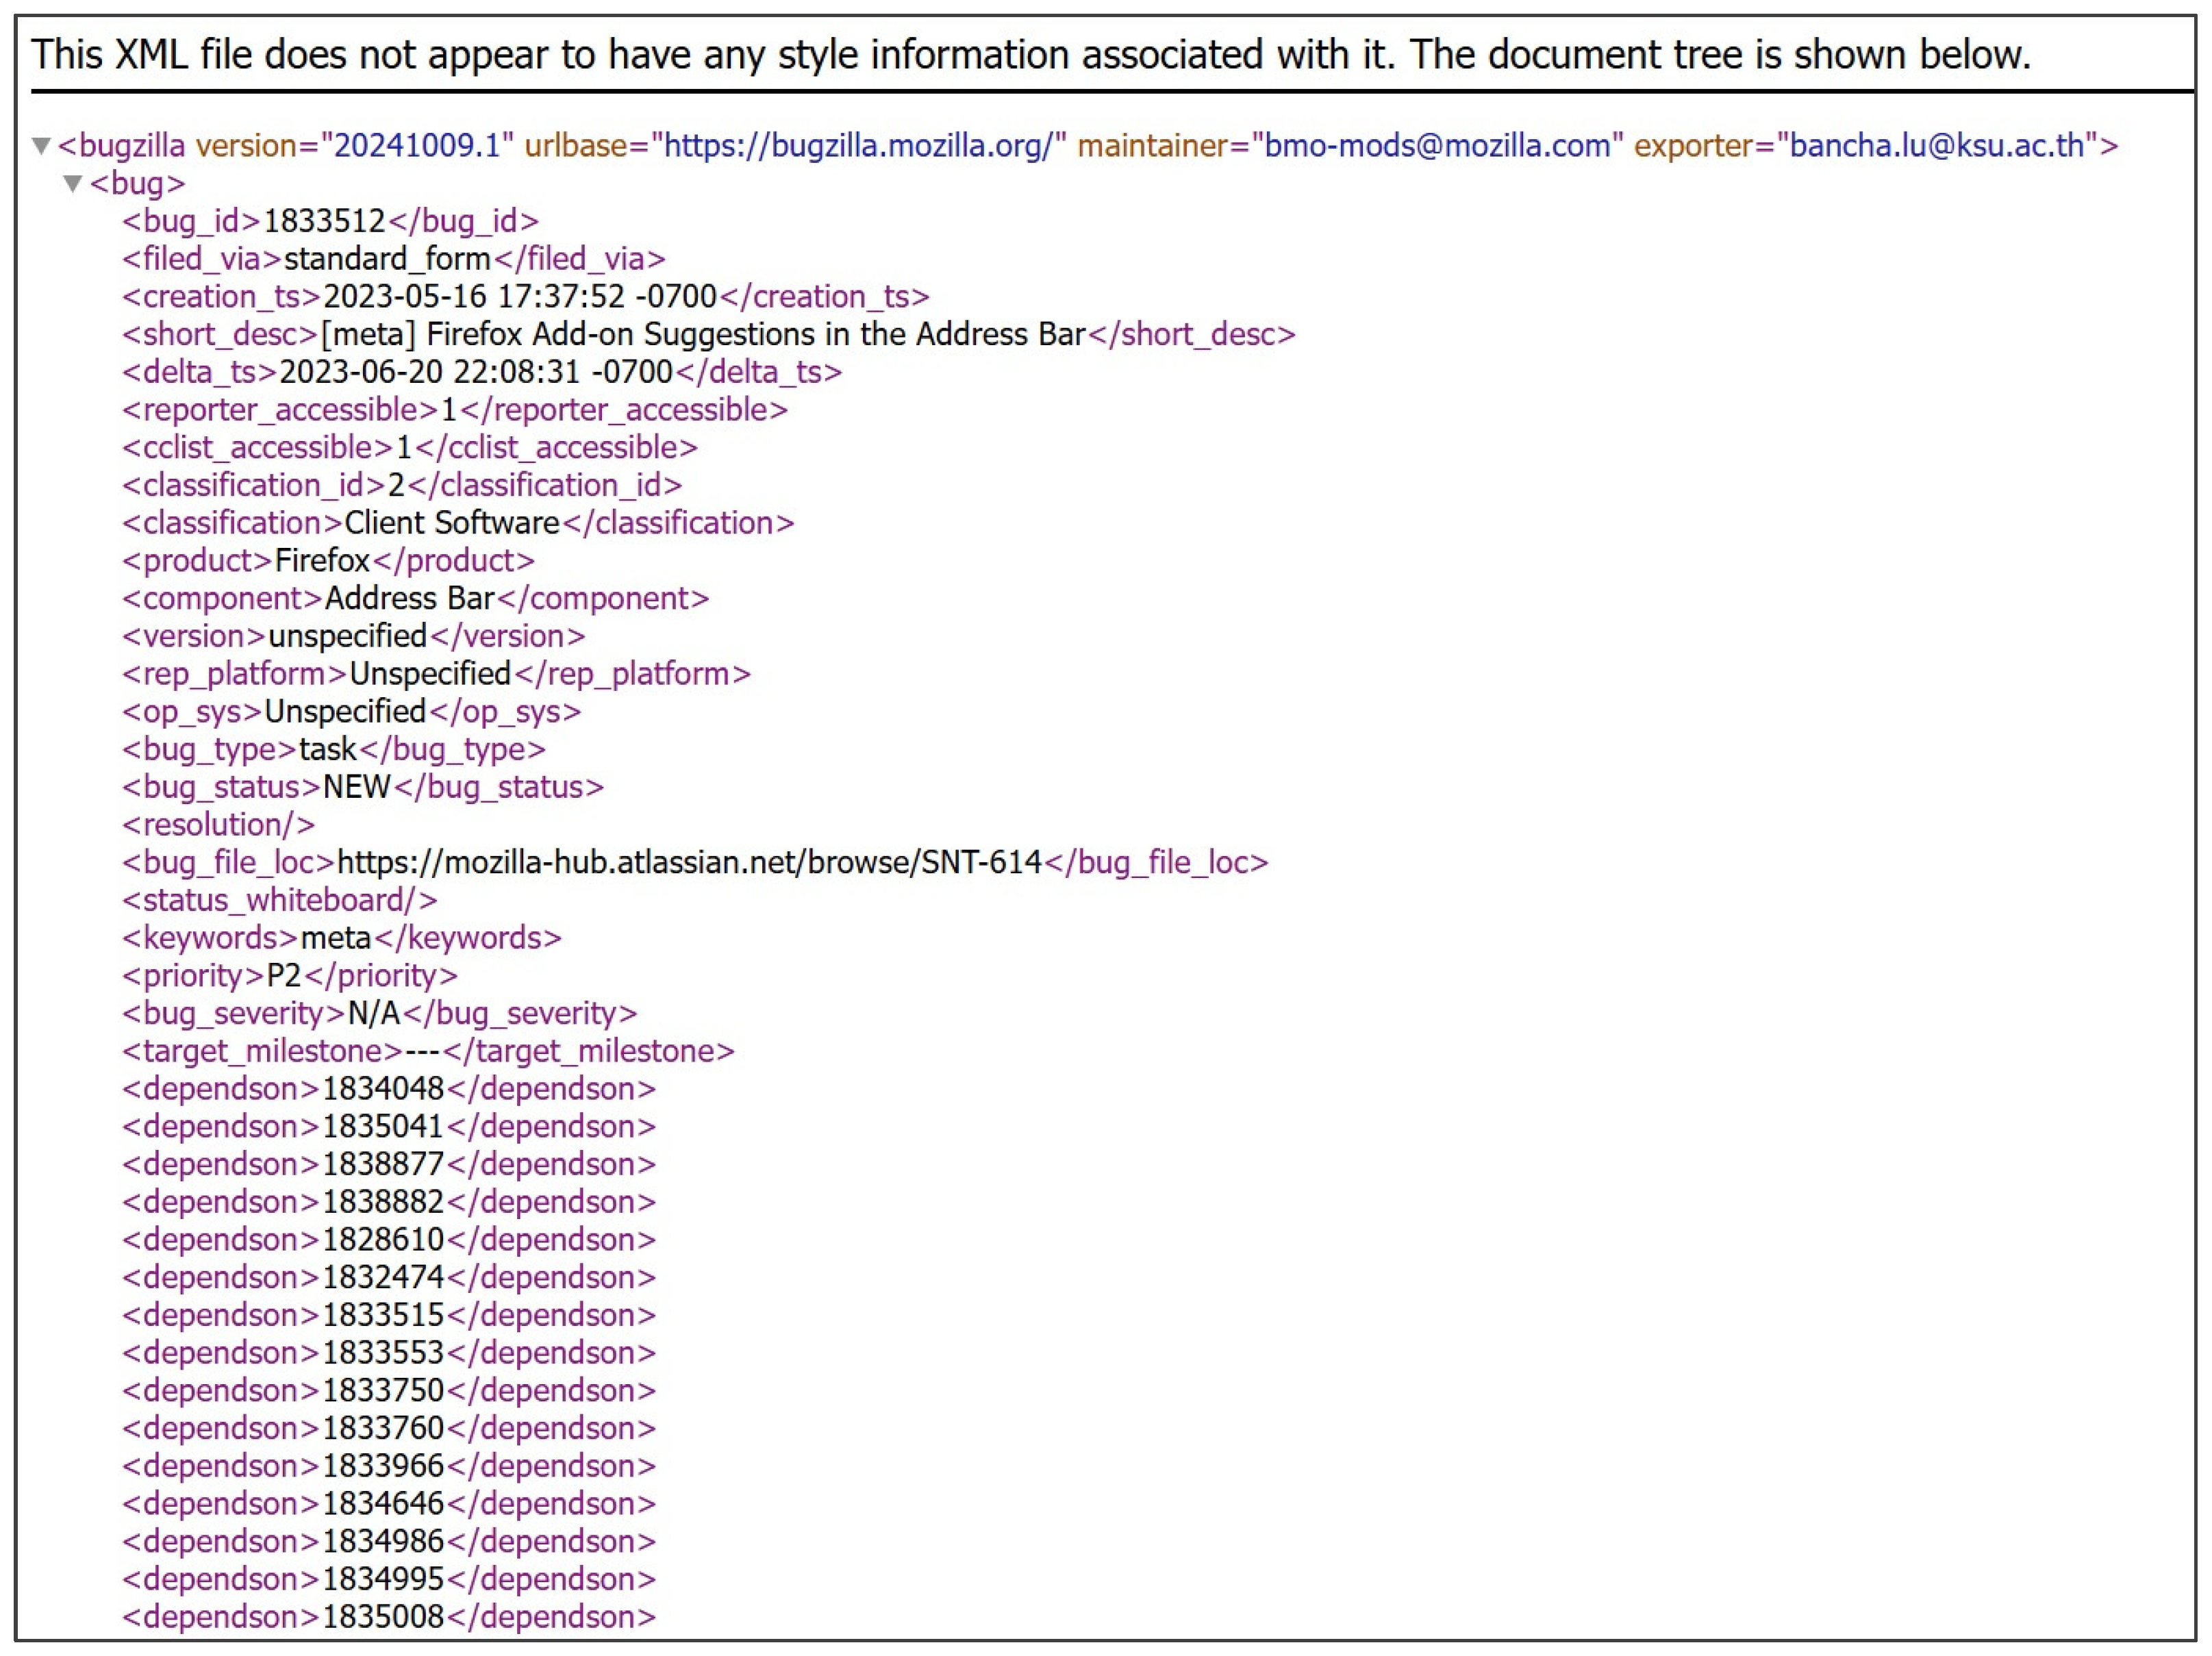Collapse the bugzilla root element triangle
This screenshot has height=1656, width=2212.
(41, 146)
